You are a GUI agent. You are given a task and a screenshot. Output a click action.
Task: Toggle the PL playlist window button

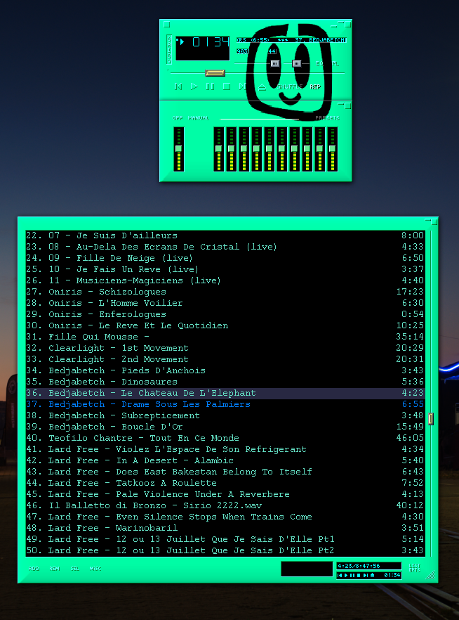pos(335,63)
